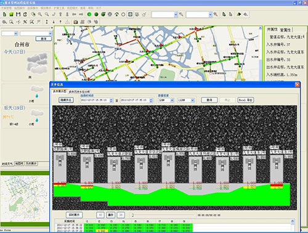Click the Excel export button
The height and width of the screenshot is (233, 308).
click(x=246, y=100)
